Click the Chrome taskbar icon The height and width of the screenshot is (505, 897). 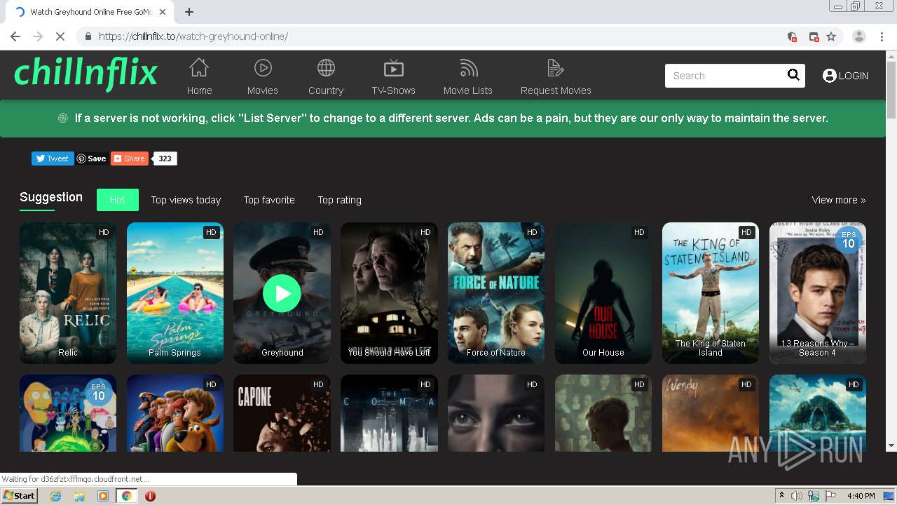(x=127, y=496)
